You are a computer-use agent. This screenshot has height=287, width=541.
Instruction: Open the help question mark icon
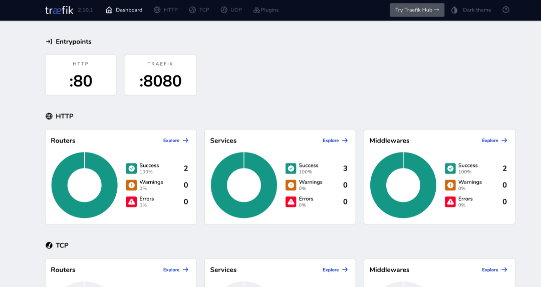coord(506,9)
